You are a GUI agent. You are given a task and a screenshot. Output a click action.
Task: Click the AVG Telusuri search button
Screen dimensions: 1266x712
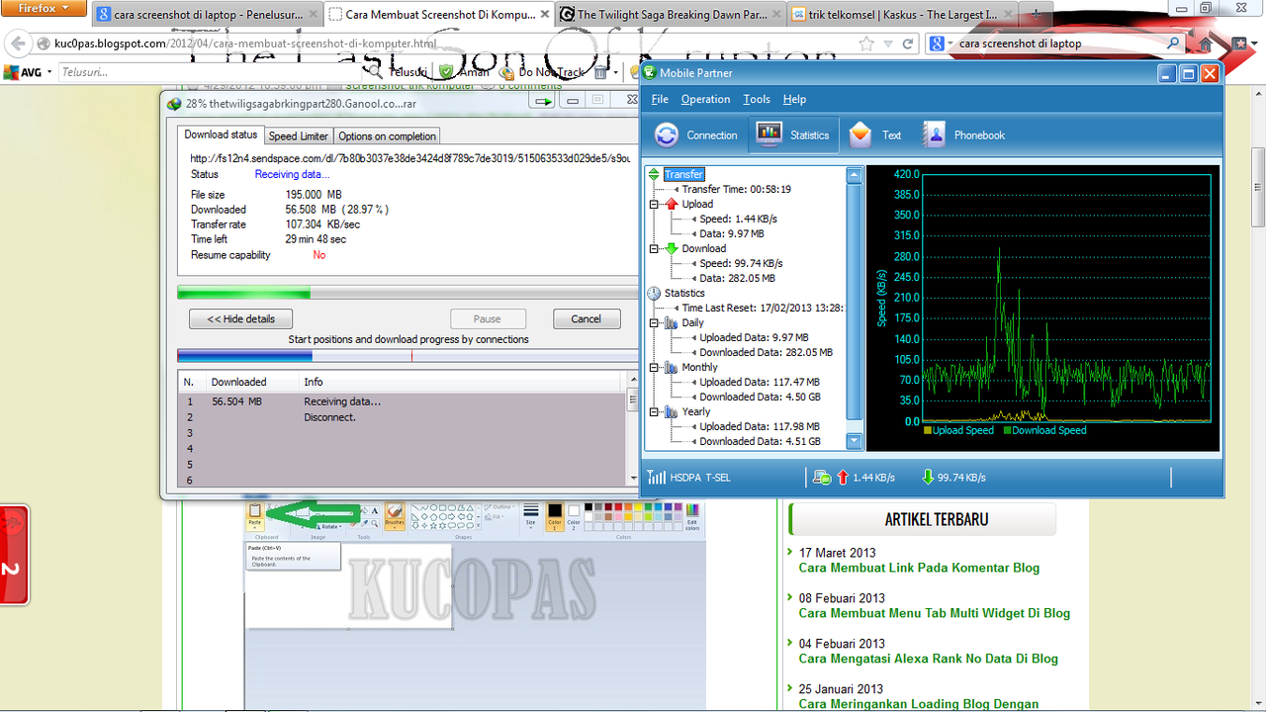pyautogui.click(x=400, y=72)
